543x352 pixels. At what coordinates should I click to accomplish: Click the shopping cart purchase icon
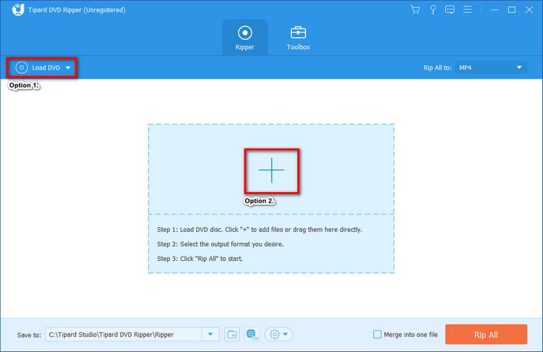tap(415, 9)
